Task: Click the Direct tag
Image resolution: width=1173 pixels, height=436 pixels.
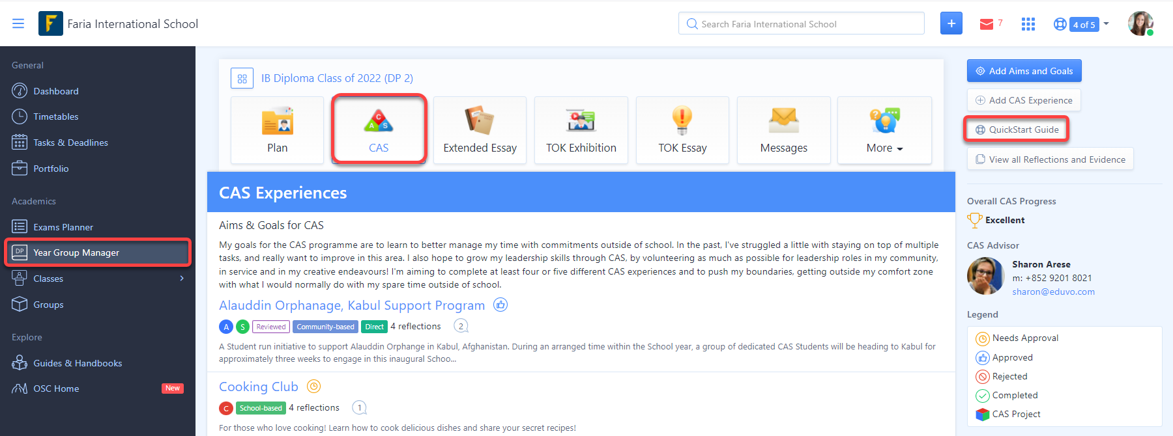Action: pyautogui.click(x=374, y=327)
